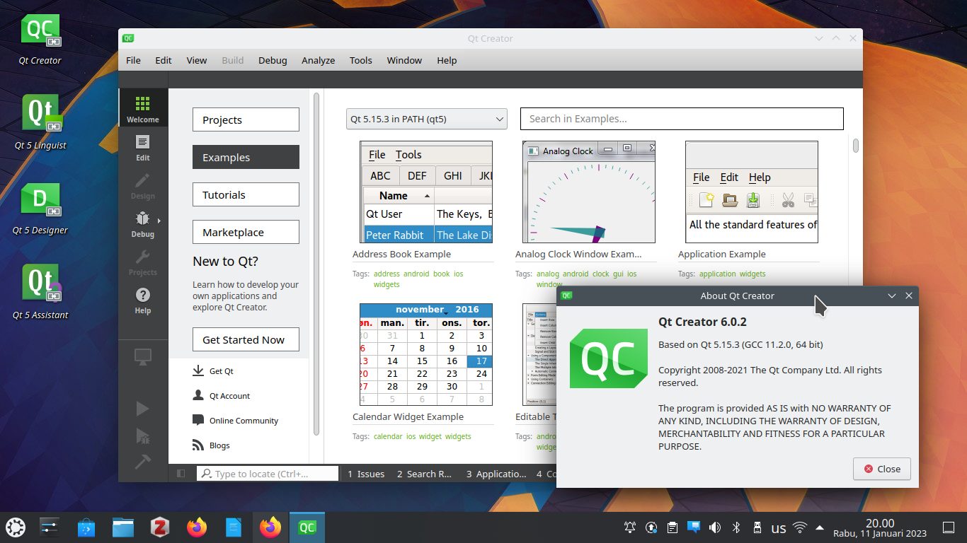This screenshot has width=967, height=543.
Task: Click the android tag under Address Book
Action: pos(416,274)
